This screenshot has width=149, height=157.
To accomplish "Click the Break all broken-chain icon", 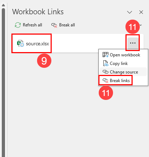I will [54, 25].
